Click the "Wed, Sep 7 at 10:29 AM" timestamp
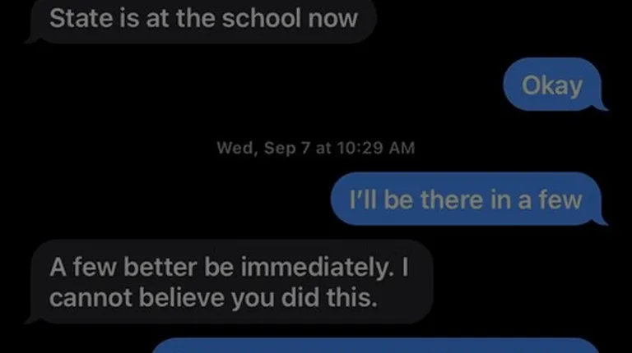 316,148
